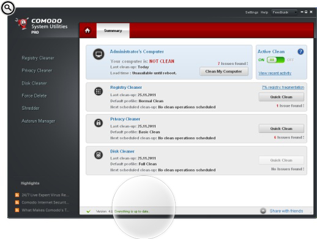The width and height of the screenshot is (317, 239).
Task: Click RSS icon beside Comodo Internet Security
Action: 17,202
